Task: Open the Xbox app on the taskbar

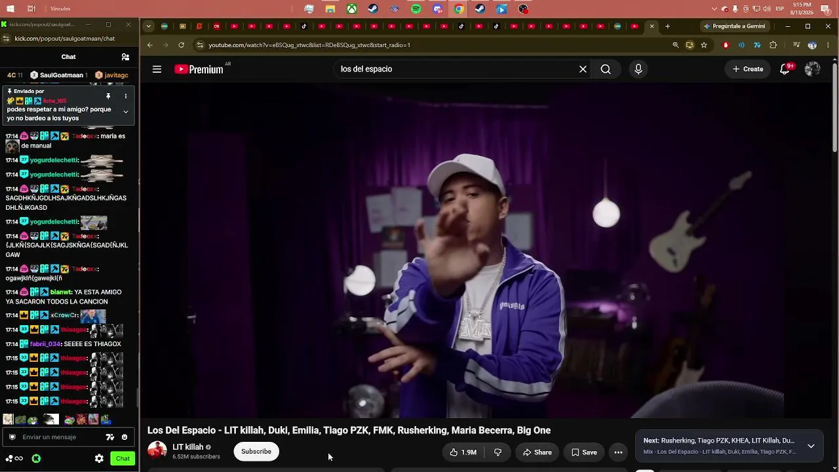Action: click(x=352, y=9)
